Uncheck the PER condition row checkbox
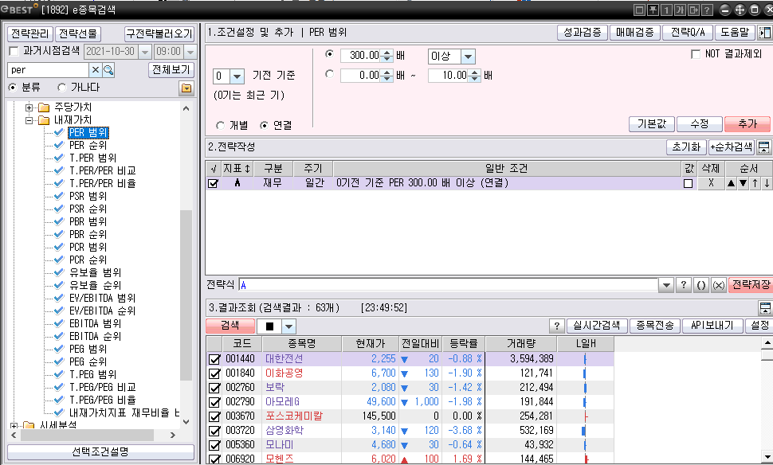The width and height of the screenshot is (773, 465). tap(213, 183)
